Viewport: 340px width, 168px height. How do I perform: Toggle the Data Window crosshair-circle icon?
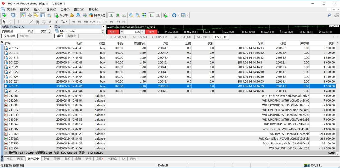[x=30, y=15]
